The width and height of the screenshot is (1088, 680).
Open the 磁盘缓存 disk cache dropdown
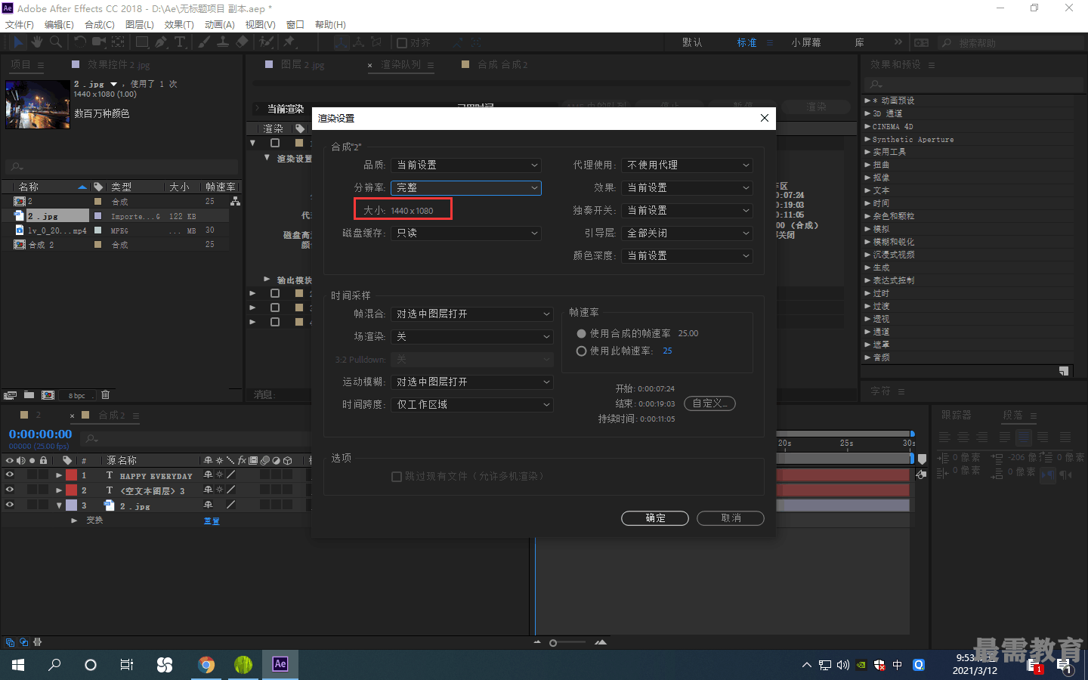point(466,233)
